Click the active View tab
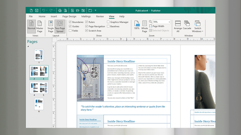Viewport: 241px width, 135px height. pos(111,16)
